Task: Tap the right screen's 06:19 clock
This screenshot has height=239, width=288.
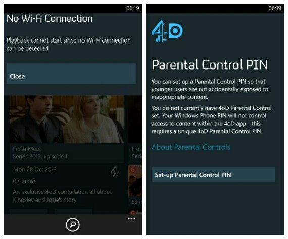Action: 275,8
